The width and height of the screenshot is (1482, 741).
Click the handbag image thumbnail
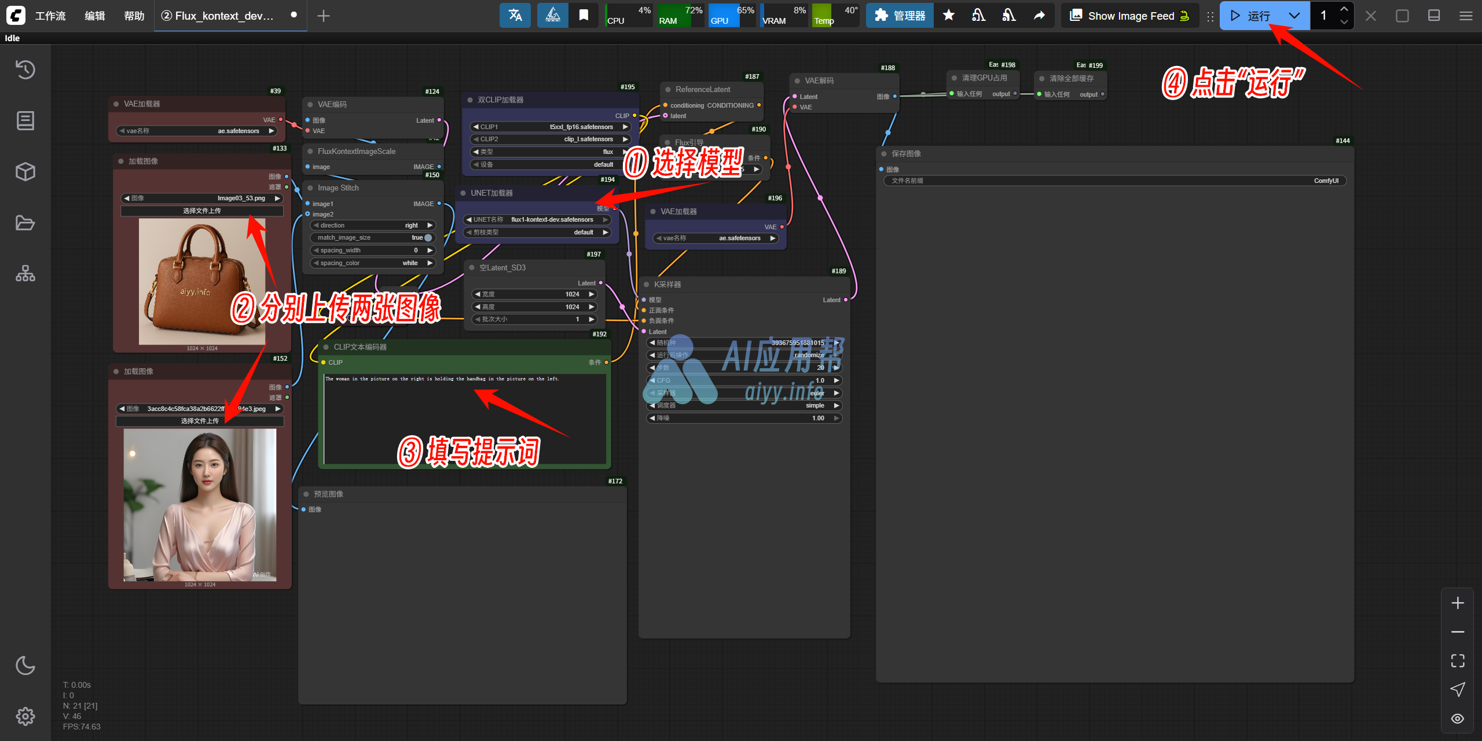point(202,281)
